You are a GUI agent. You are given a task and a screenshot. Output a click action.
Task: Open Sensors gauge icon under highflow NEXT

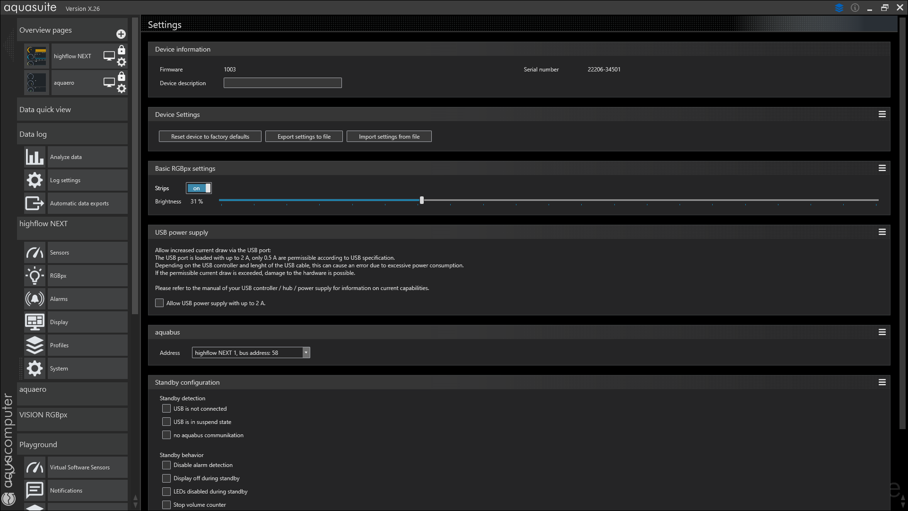[x=35, y=253]
